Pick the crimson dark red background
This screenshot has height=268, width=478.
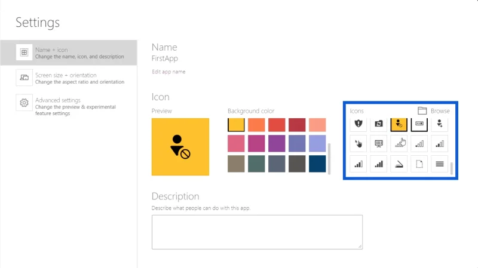click(x=297, y=125)
